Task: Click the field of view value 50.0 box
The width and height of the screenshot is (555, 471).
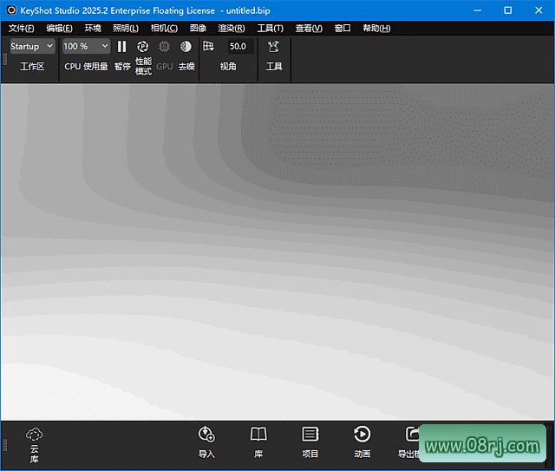Action: point(238,47)
